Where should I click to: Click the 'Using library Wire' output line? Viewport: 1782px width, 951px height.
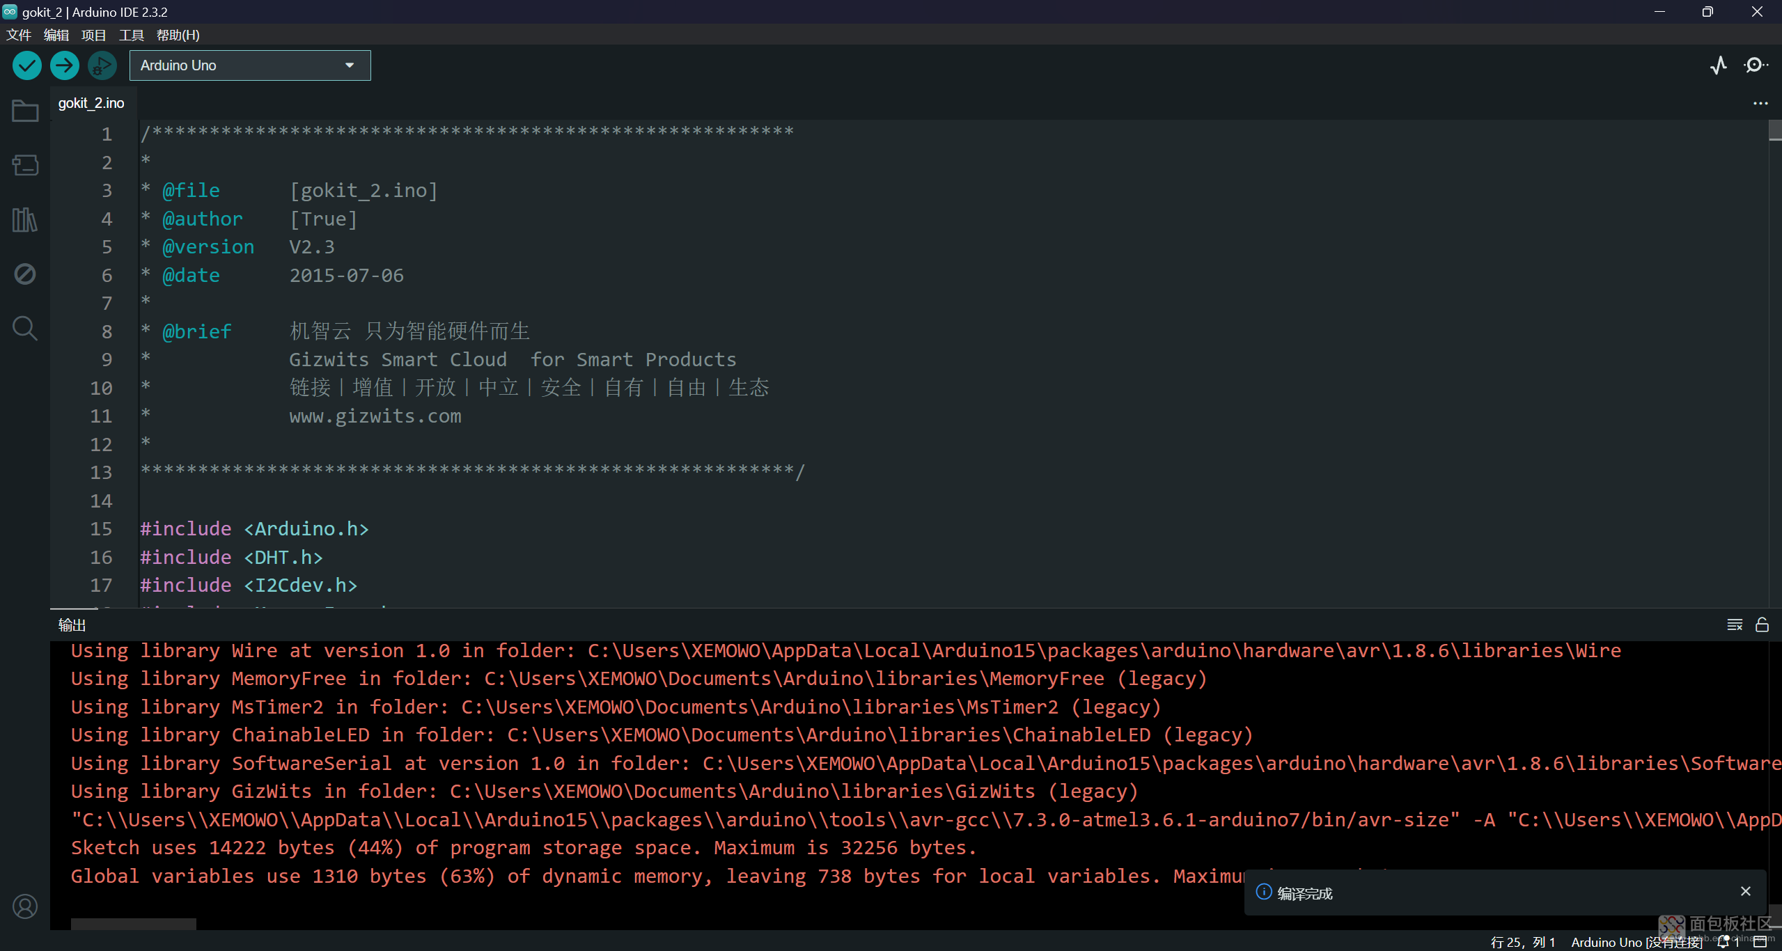tap(846, 651)
